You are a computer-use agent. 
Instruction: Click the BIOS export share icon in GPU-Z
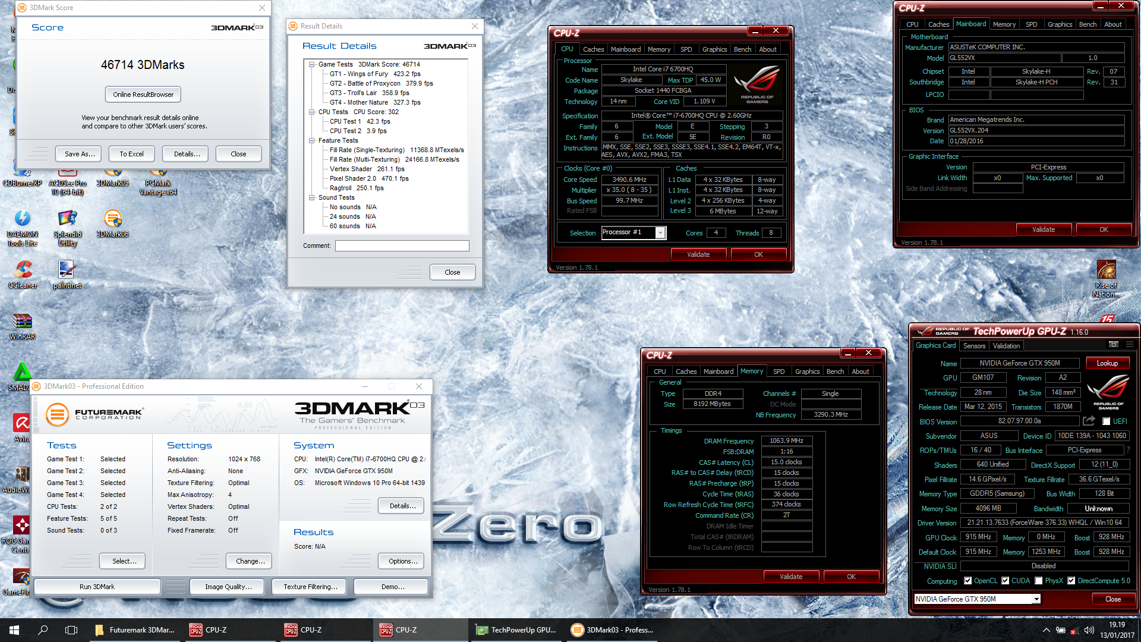point(1089,421)
